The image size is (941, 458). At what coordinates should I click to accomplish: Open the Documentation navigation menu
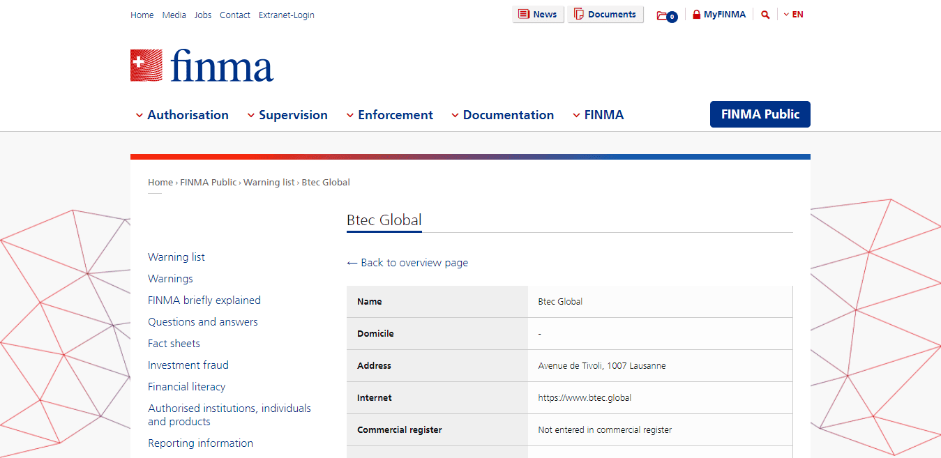click(503, 115)
